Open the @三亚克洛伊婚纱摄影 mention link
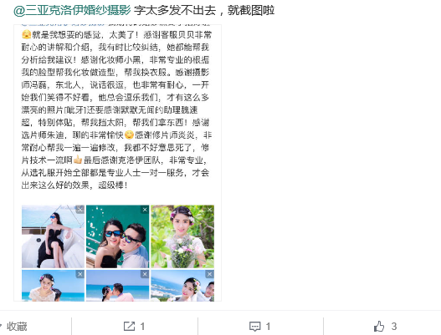Viewport: 441px width, 335px height. [72, 10]
